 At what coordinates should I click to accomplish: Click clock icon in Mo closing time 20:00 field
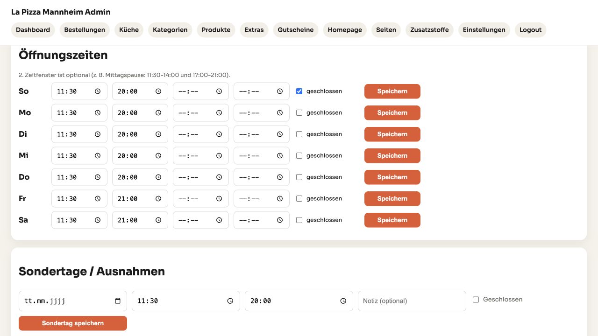point(158,113)
